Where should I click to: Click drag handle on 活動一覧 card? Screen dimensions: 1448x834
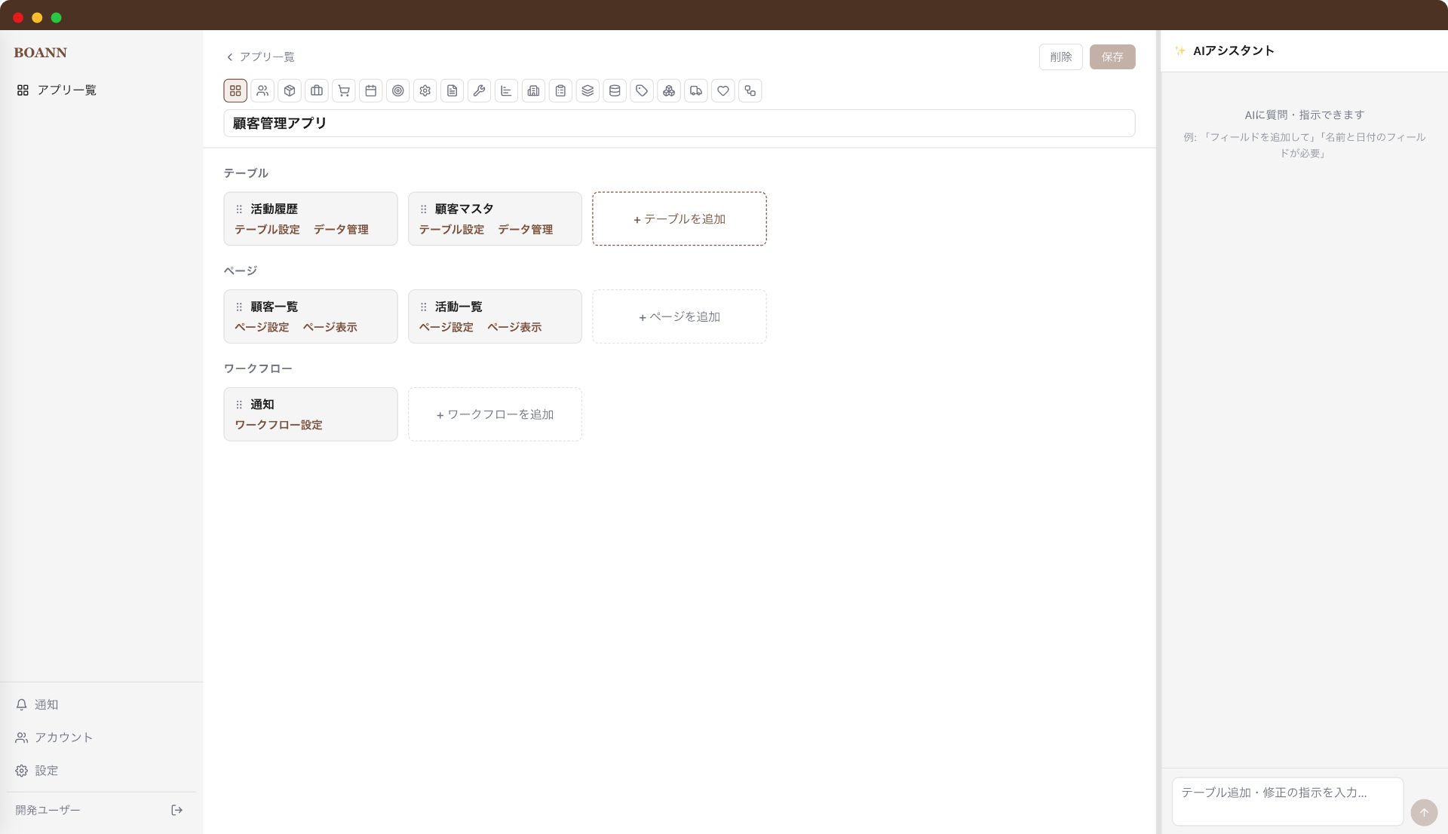(x=424, y=307)
